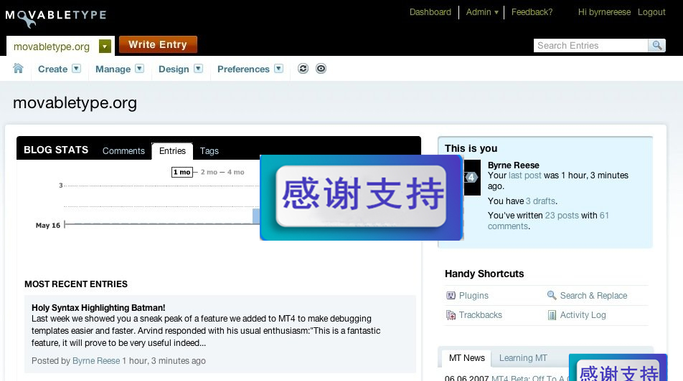Click the Logout link
The height and width of the screenshot is (381, 683).
click(651, 12)
